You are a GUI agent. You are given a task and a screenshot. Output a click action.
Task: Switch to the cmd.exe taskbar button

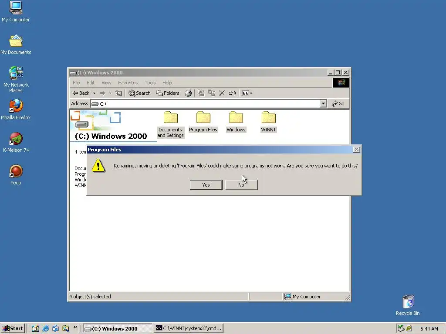(189, 328)
